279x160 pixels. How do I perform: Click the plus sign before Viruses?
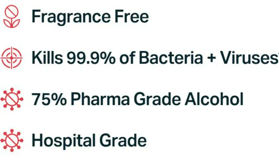tap(215, 59)
